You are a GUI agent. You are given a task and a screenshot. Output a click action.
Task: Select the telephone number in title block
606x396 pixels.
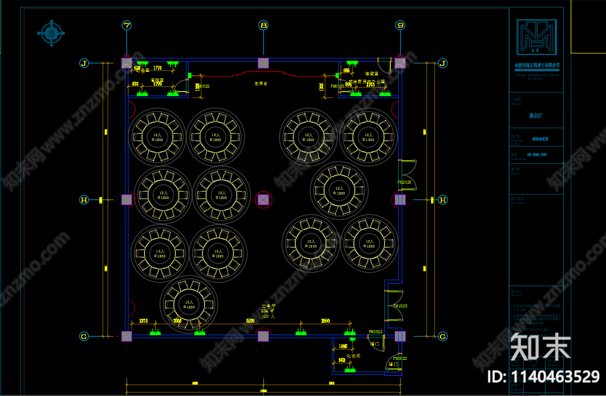pyautogui.click(x=537, y=154)
